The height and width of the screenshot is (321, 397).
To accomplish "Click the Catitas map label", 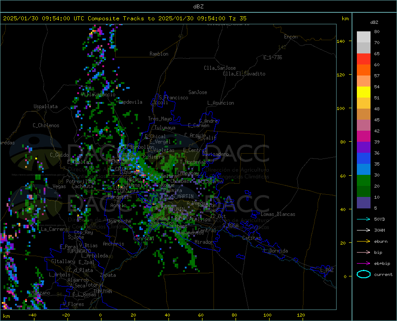I will 252,238.
